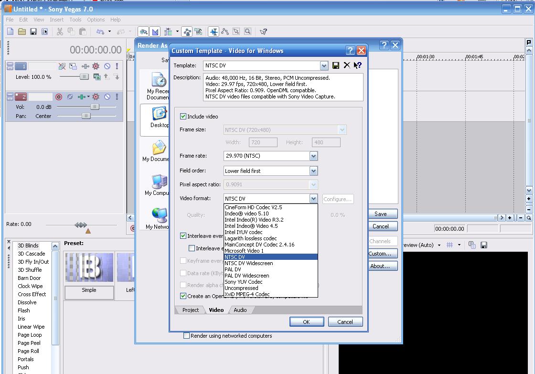Adjust audio track Pan slider
This screenshot has width=535, height=374.
[x=86, y=116]
